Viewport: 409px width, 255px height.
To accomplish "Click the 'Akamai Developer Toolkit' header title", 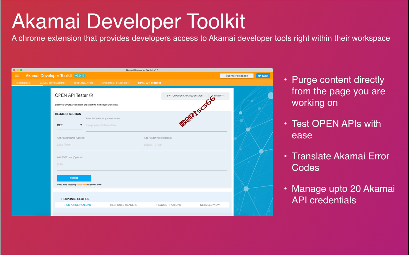I will click(49, 76).
